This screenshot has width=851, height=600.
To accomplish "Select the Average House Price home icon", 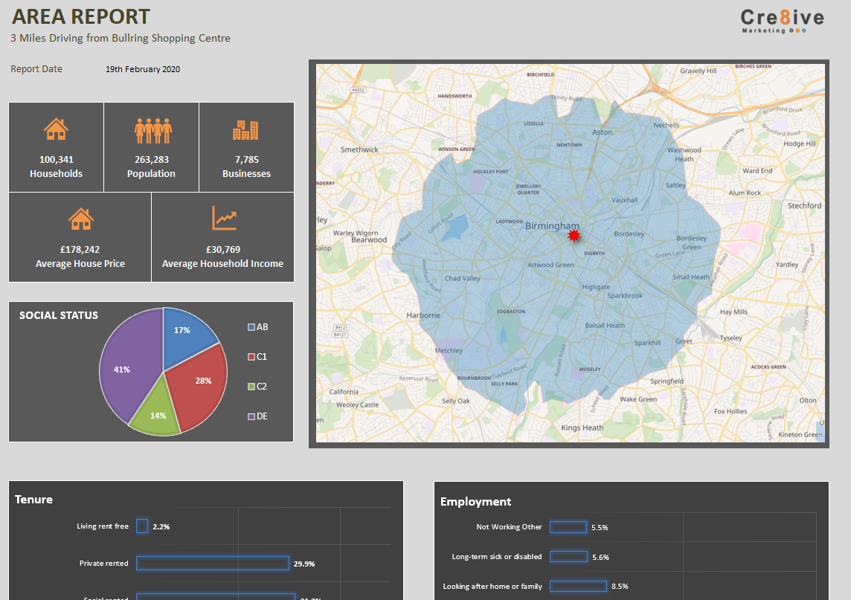I will [80, 219].
